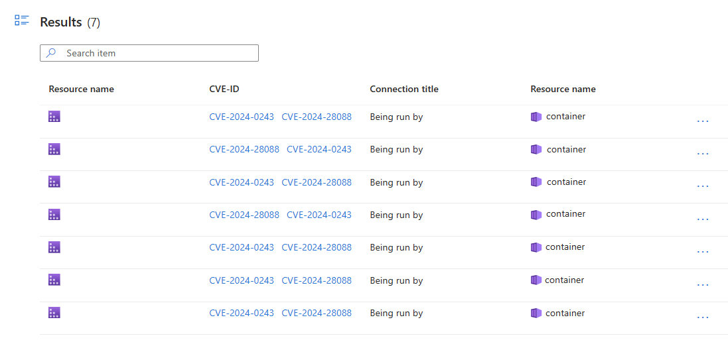Click the Results list icon beside the heading
The width and height of the screenshot is (728, 342).
pos(22,21)
